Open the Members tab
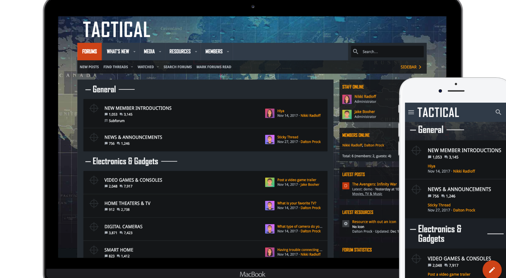Screen dimensions: 506x278 pyautogui.click(x=214, y=51)
